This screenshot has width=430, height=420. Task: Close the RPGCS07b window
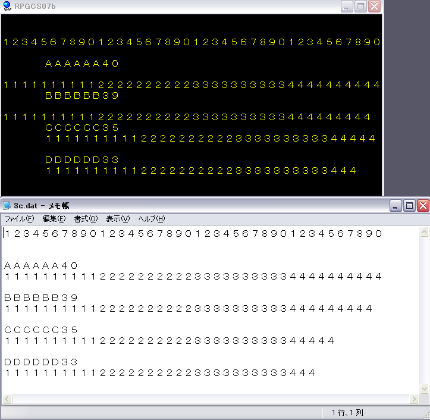pos(374,6)
